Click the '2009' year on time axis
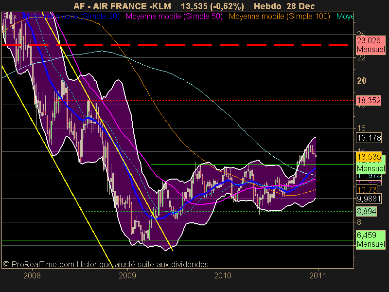This screenshot has height=292, width=389. (x=127, y=275)
